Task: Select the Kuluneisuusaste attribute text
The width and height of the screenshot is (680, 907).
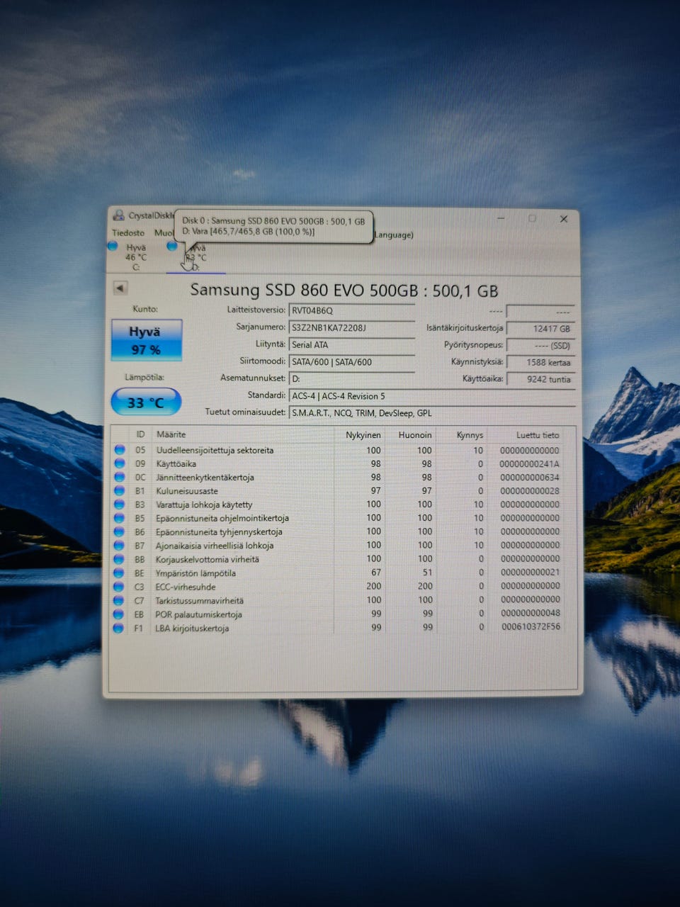Action: coord(187,490)
